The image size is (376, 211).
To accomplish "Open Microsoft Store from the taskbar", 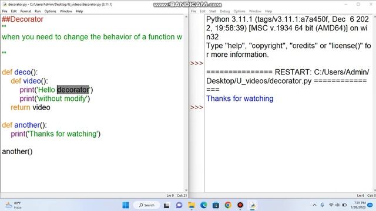I will click(216, 205).
